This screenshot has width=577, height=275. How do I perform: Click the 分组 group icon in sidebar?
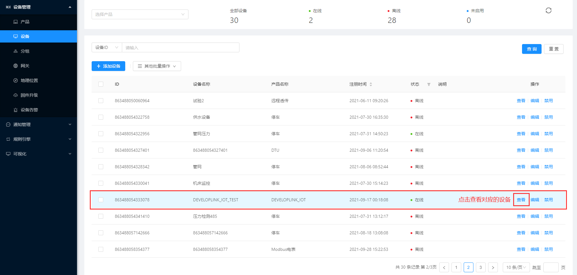click(x=16, y=51)
